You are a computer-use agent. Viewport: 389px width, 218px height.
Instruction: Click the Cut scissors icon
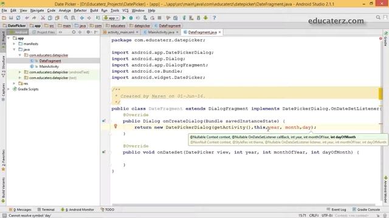coord(43,18)
